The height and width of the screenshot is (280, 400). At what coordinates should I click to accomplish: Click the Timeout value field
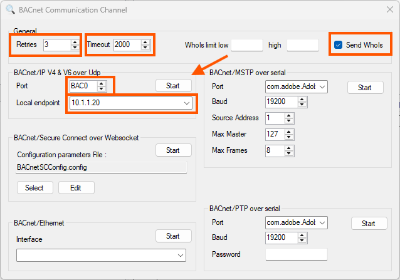[127, 45]
